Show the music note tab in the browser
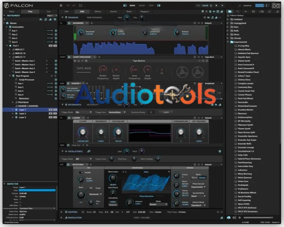Viewport: 284px width, 227px height. [x=270, y=12]
